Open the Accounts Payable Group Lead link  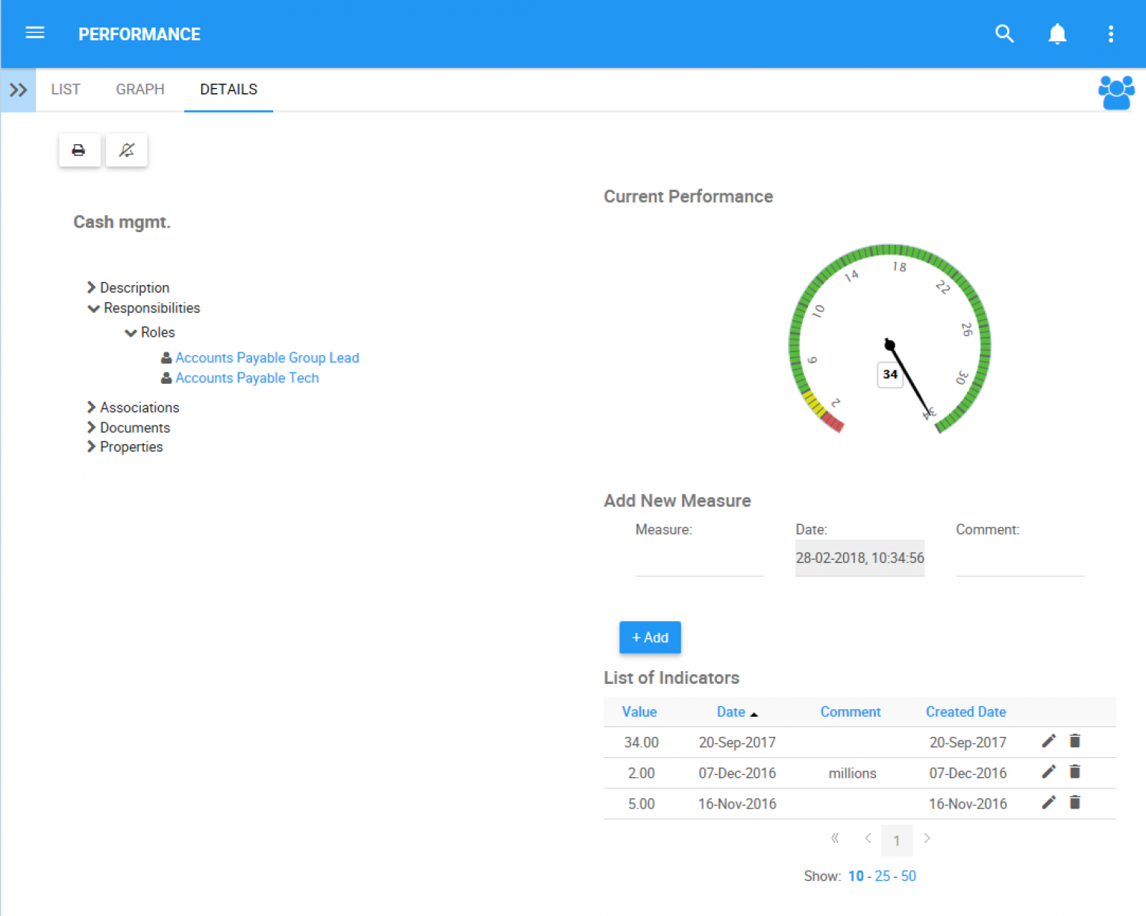[266, 358]
